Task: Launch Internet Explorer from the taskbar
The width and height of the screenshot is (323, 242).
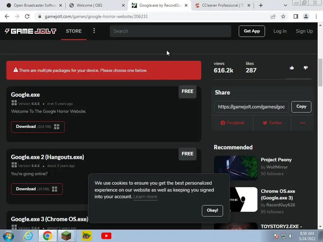Action: point(28,236)
